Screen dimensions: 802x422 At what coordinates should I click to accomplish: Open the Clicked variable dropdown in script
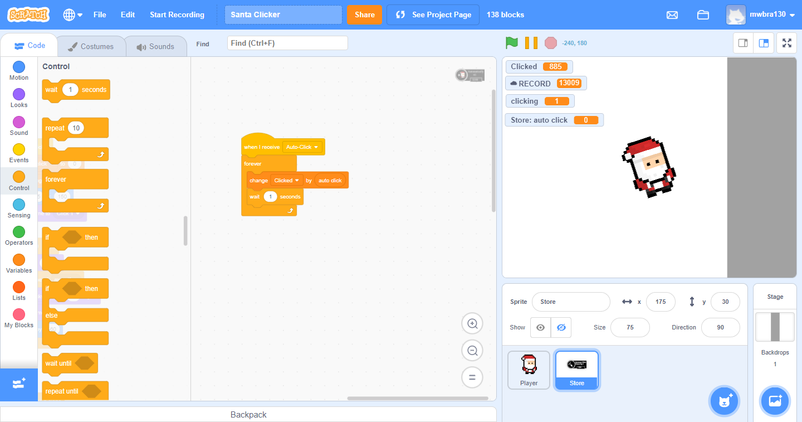point(287,181)
